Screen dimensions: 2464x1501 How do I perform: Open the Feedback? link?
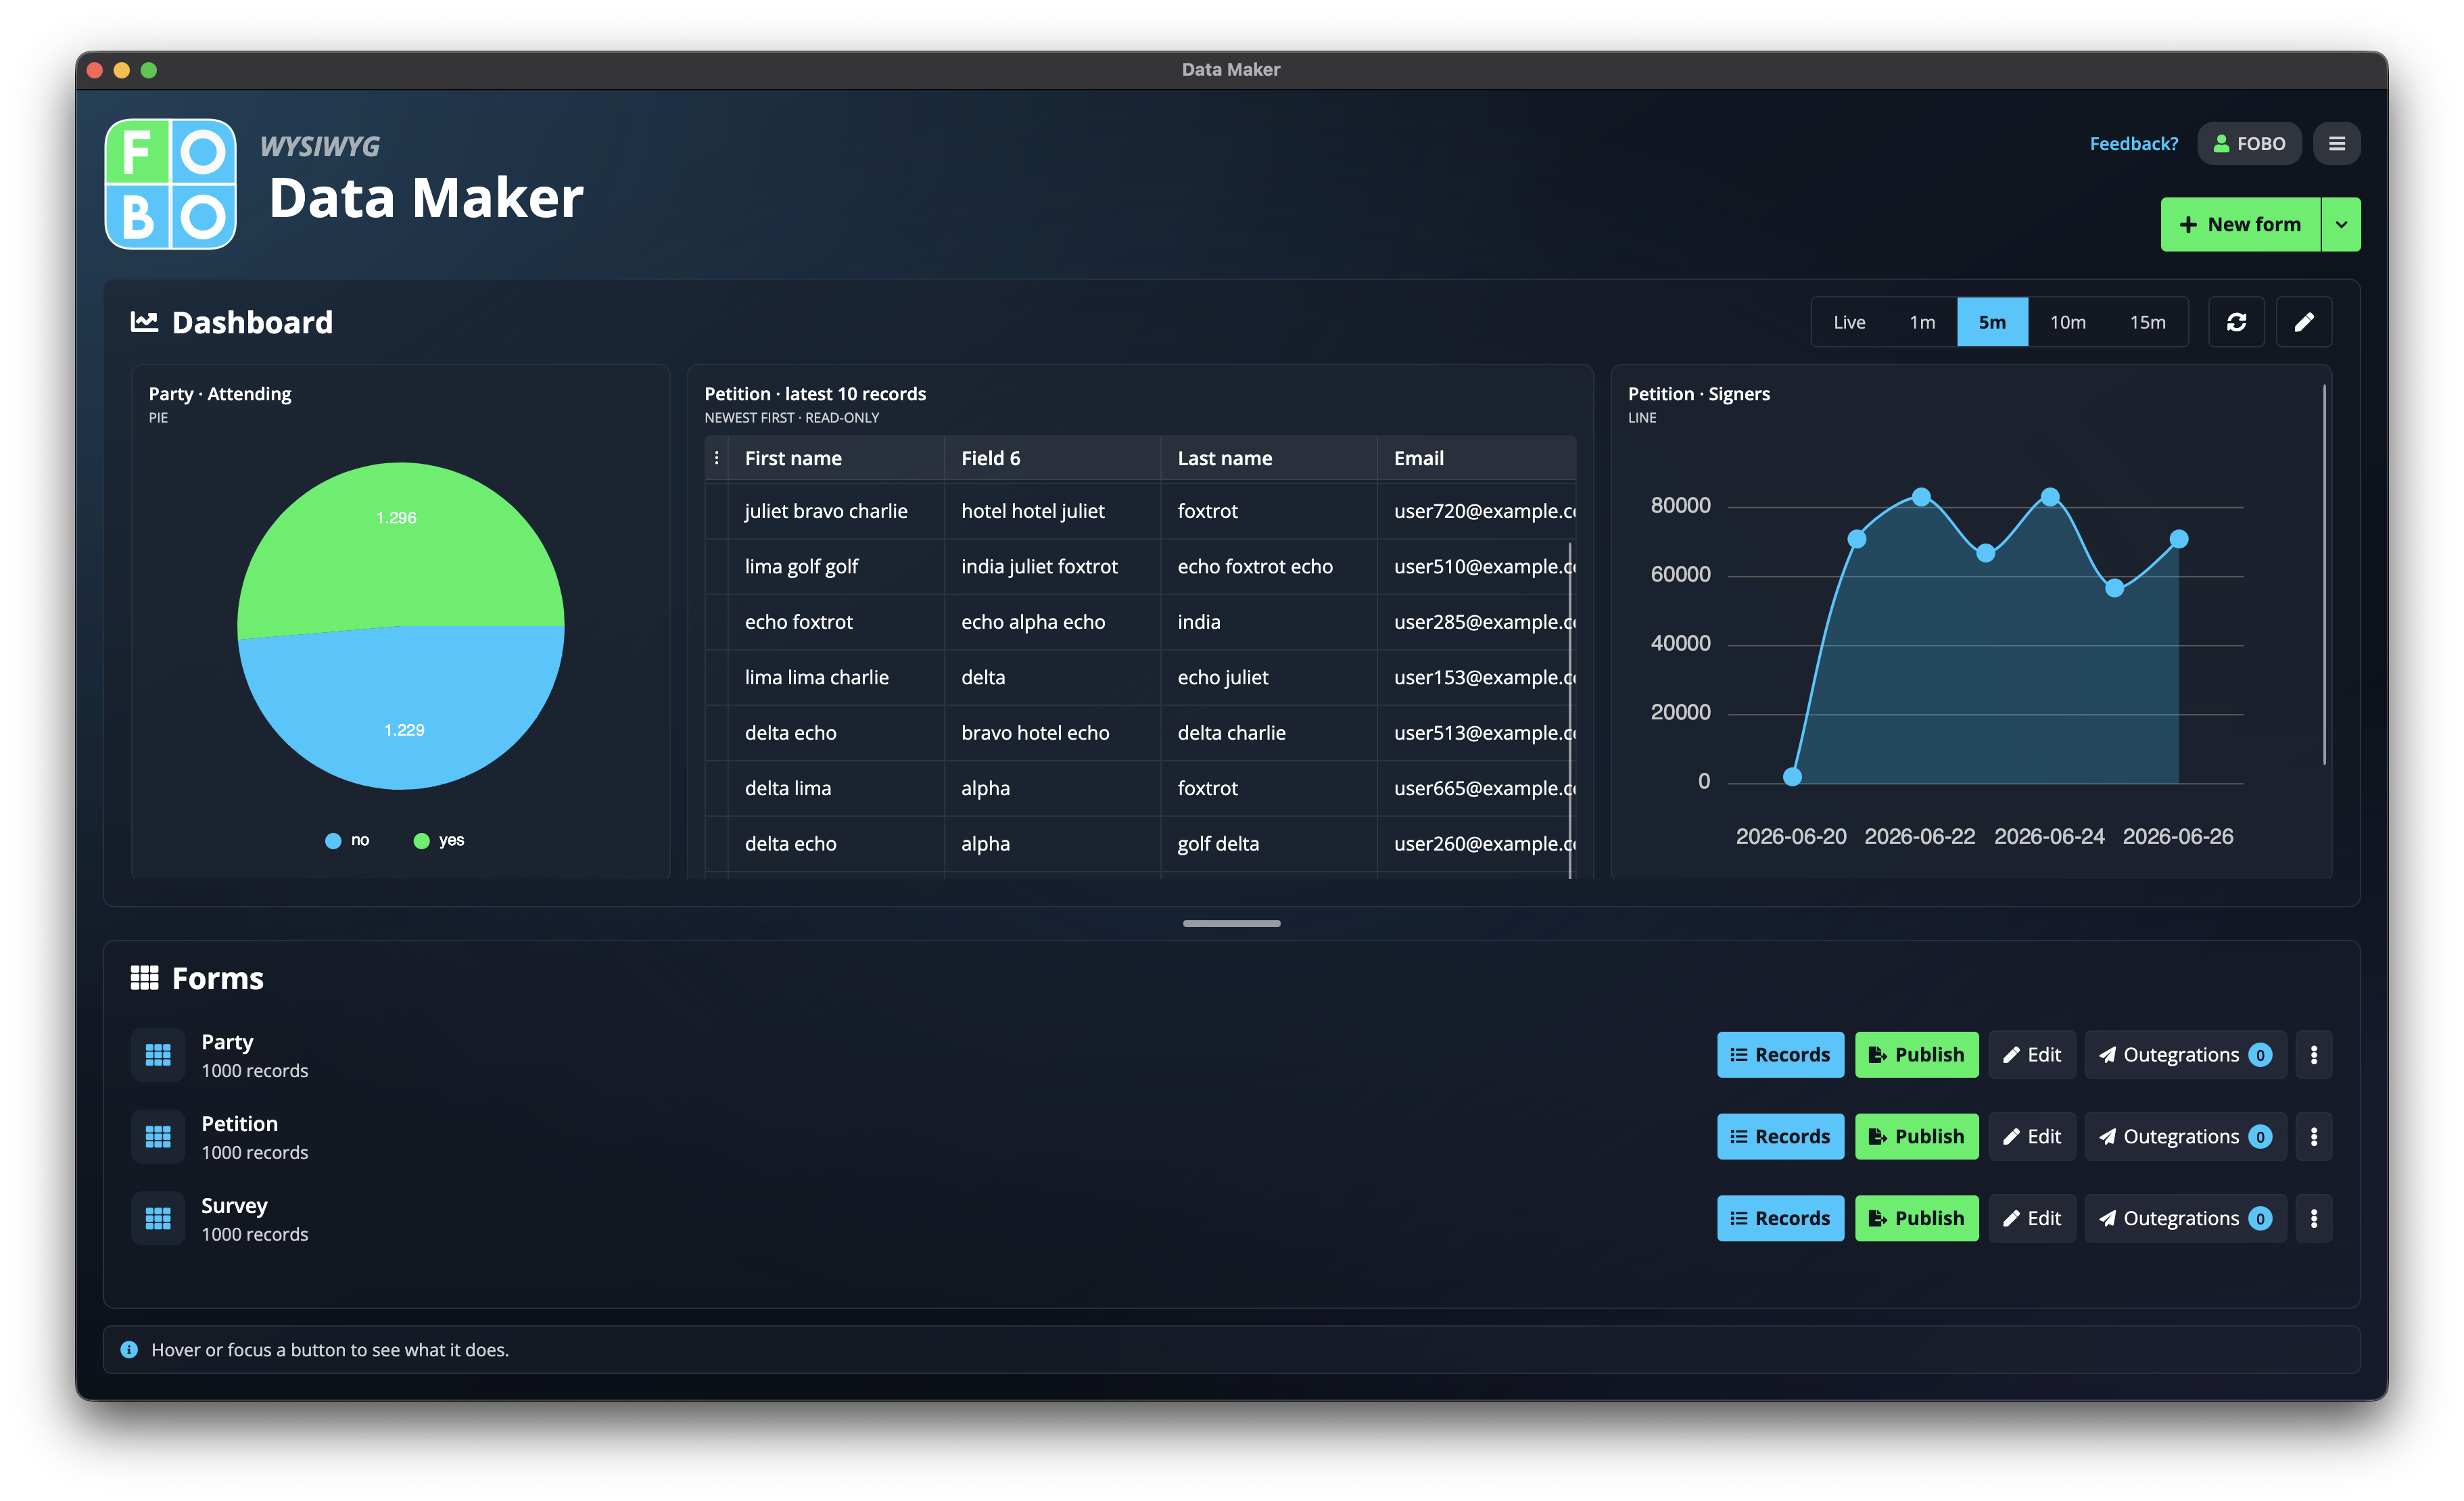[2133, 144]
